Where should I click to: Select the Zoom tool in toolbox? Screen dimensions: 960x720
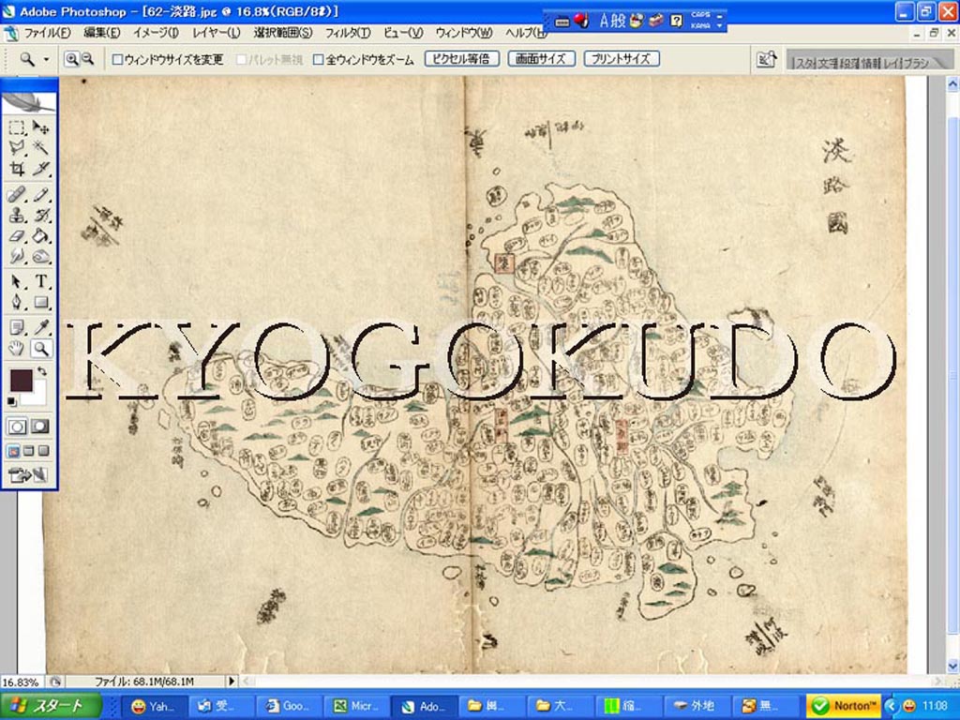40,349
